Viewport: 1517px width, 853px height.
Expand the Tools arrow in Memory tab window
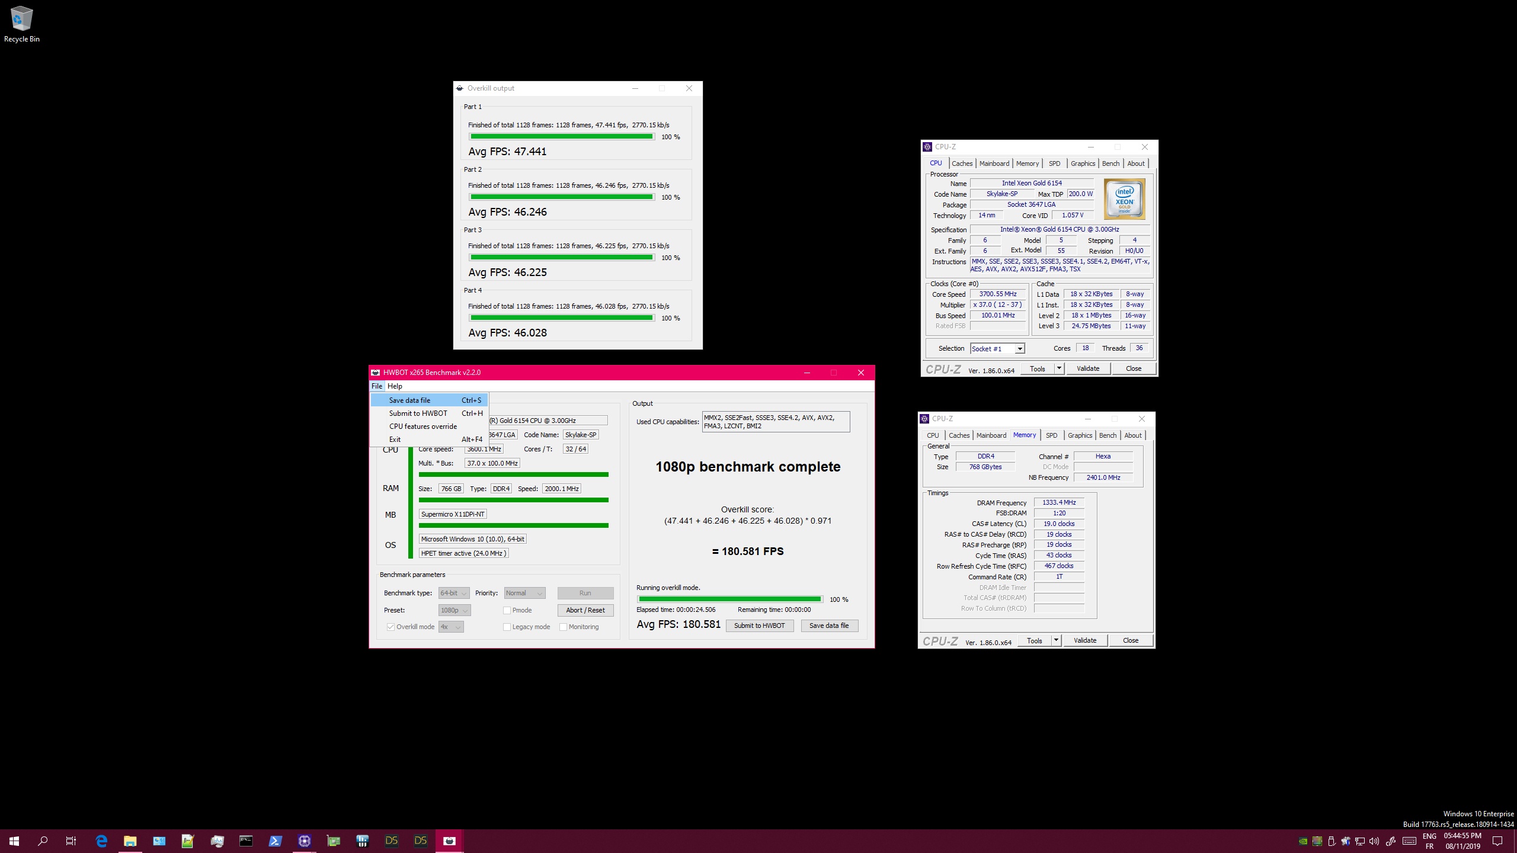click(x=1056, y=640)
